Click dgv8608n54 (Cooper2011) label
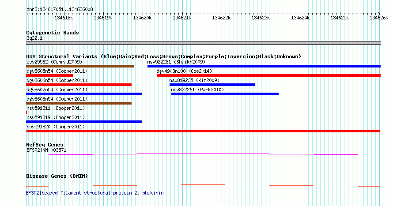 click(x=57, y=99)
